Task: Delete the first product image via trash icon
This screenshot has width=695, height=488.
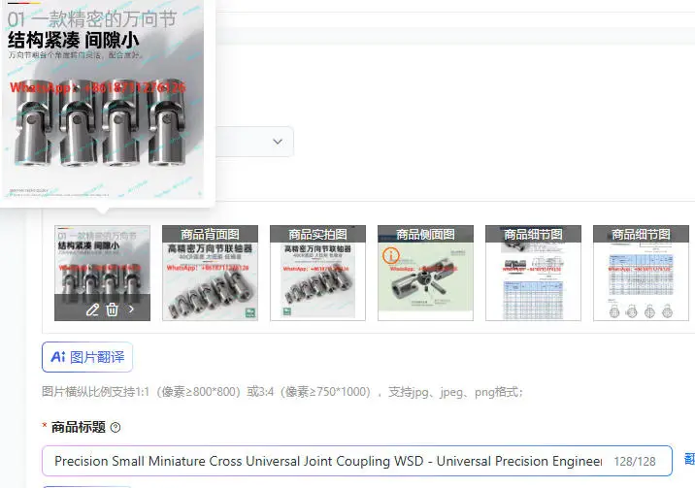Action: coord(113,309)
